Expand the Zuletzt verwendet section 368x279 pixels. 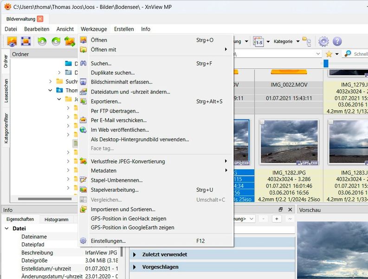135,254
